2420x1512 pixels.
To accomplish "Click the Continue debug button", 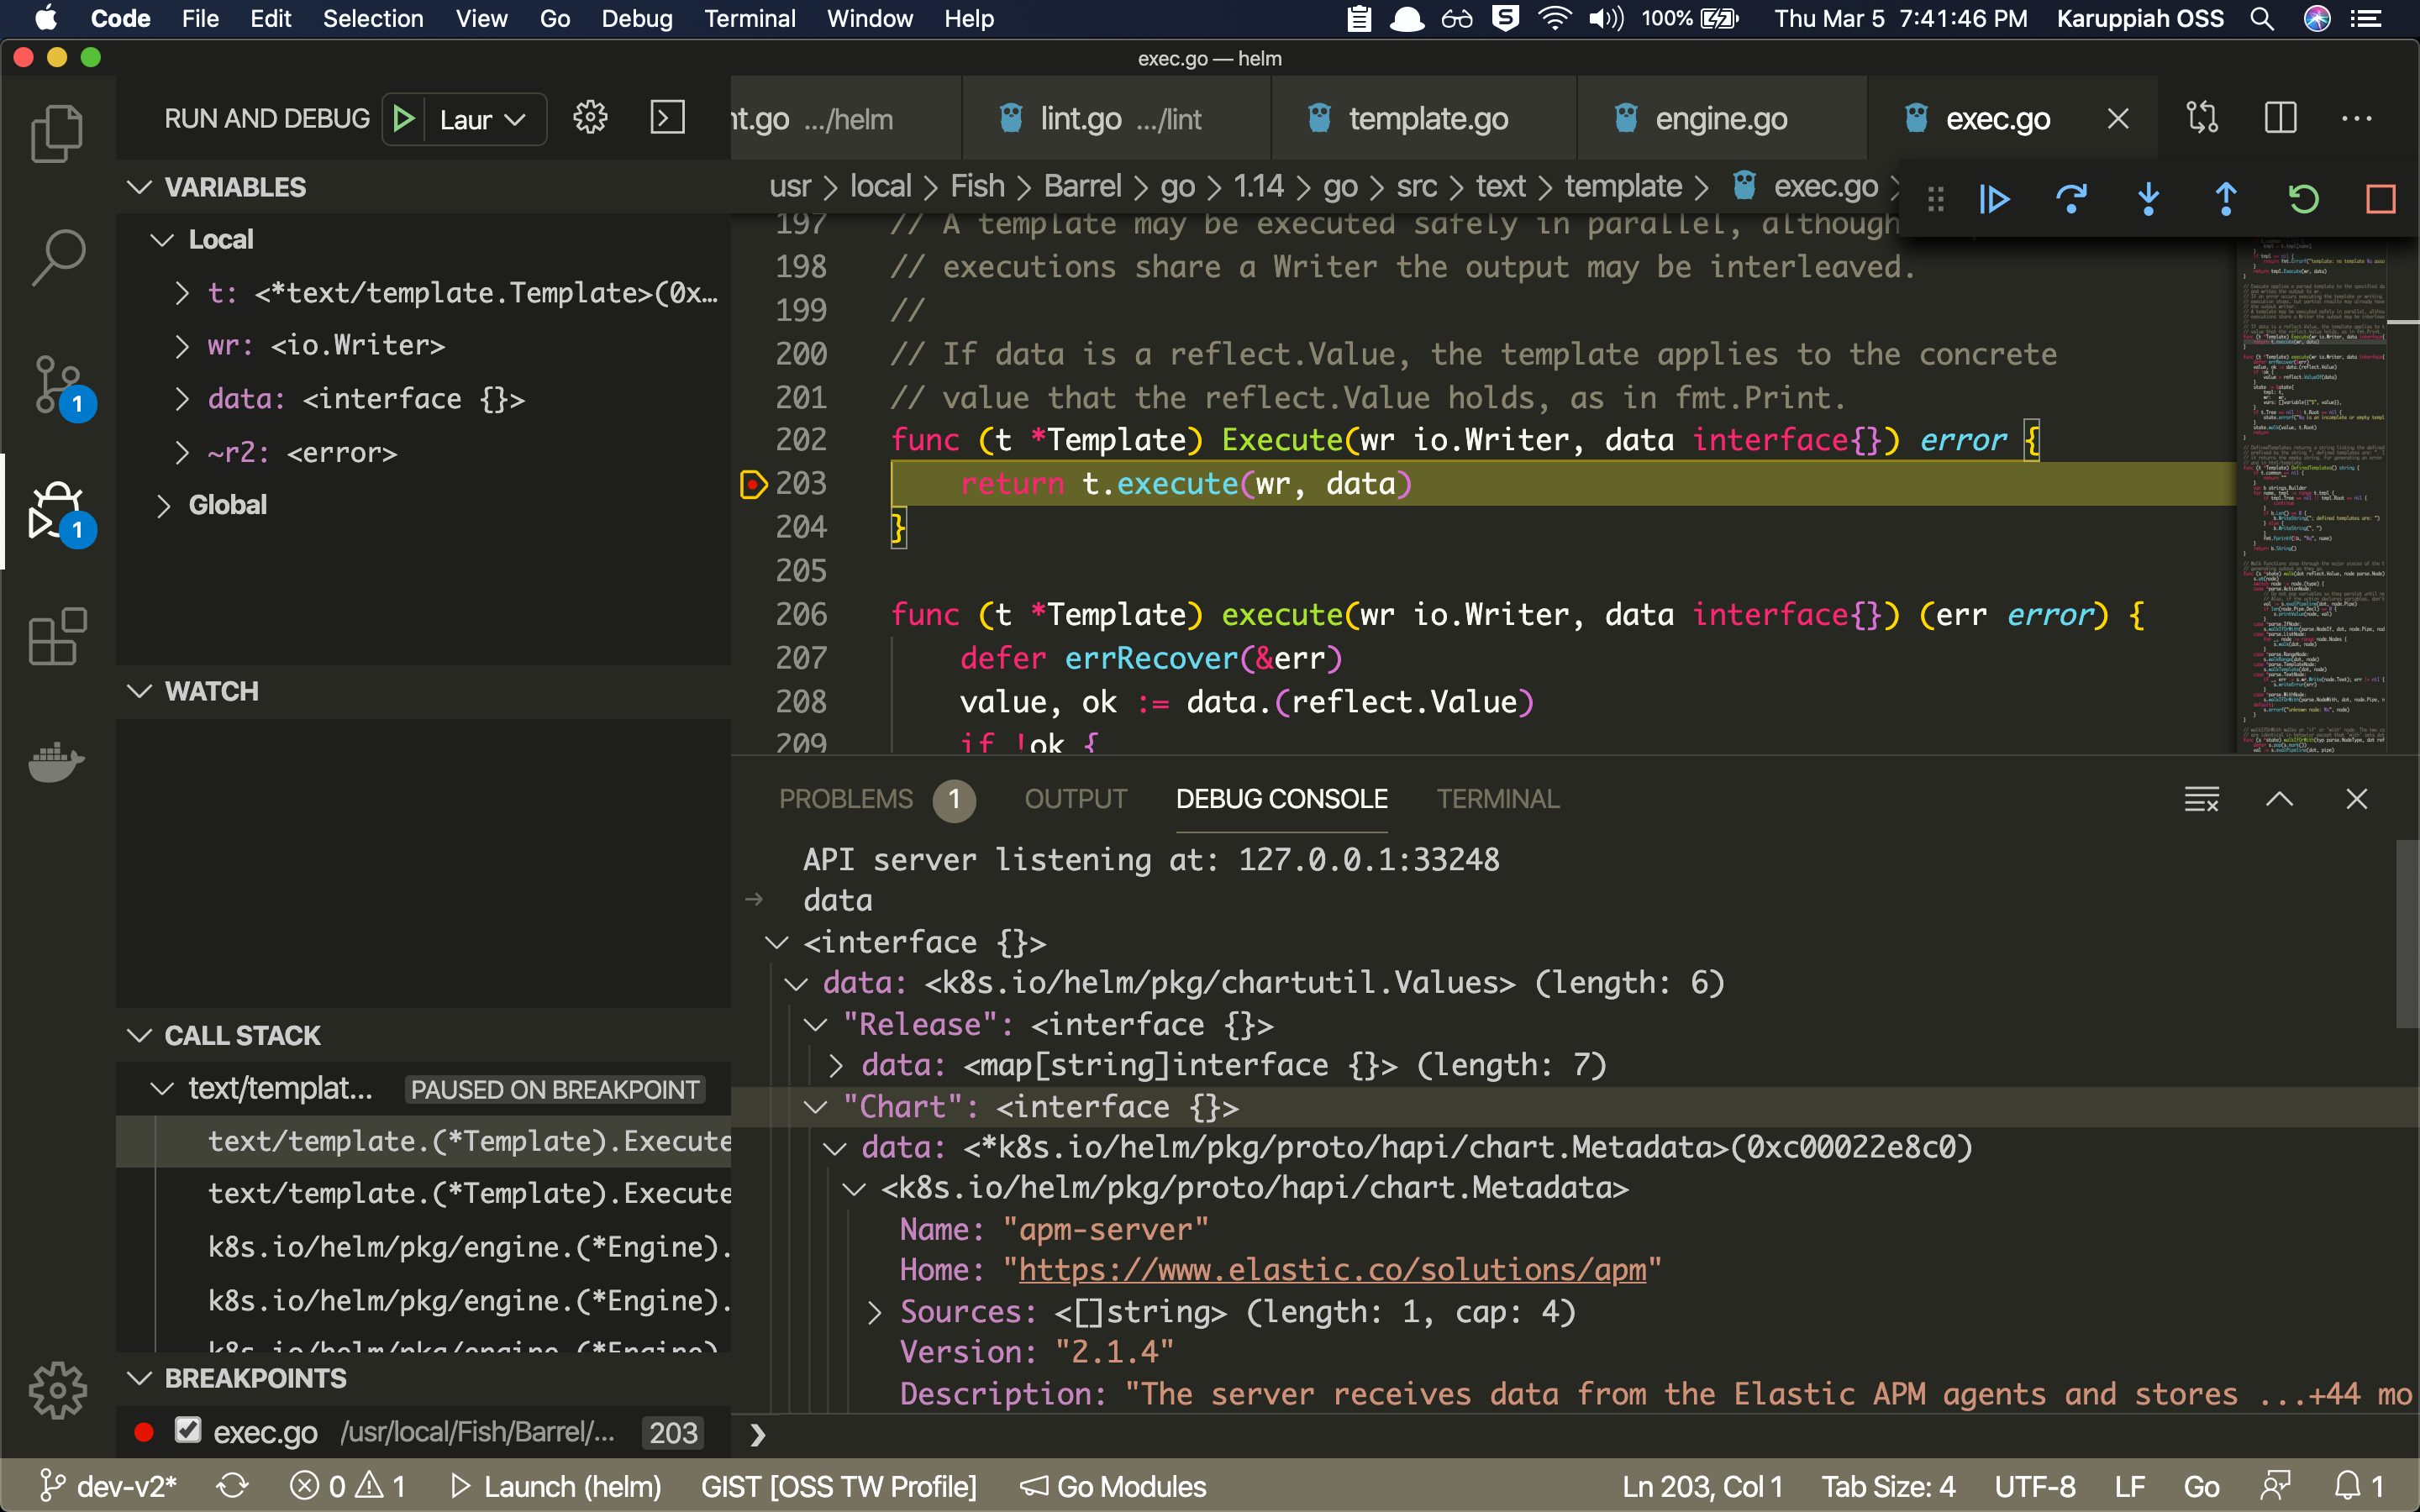I will tap(1994, 199).
